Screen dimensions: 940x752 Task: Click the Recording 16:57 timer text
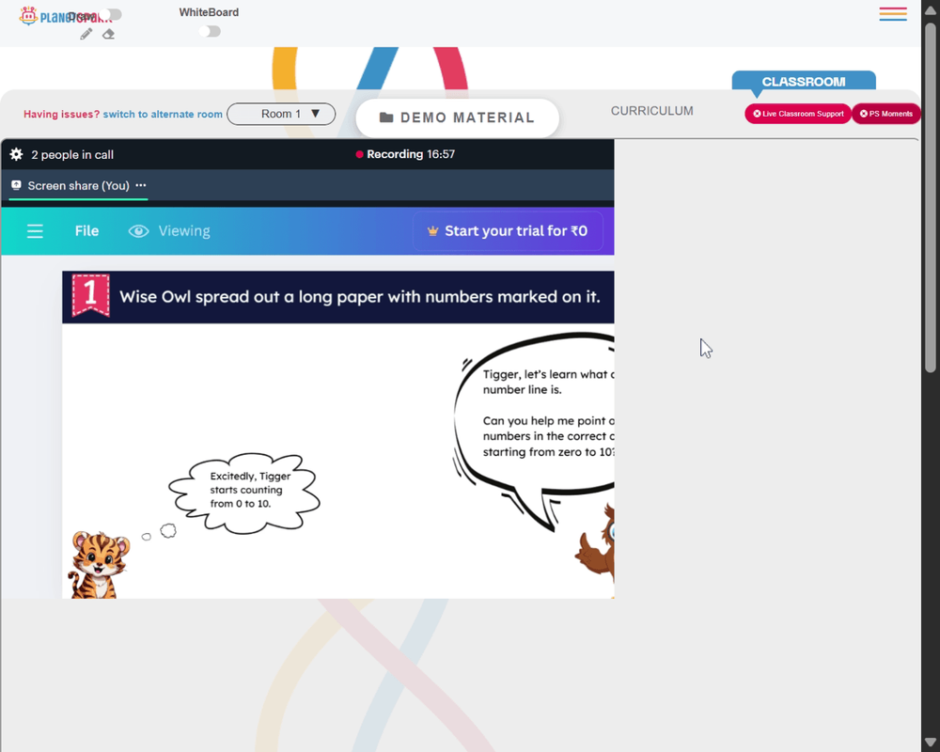[411, 154]
